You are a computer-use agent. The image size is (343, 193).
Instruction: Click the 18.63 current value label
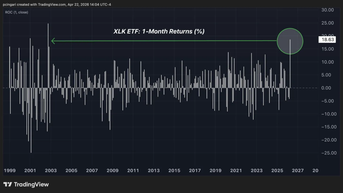(327, 39)
